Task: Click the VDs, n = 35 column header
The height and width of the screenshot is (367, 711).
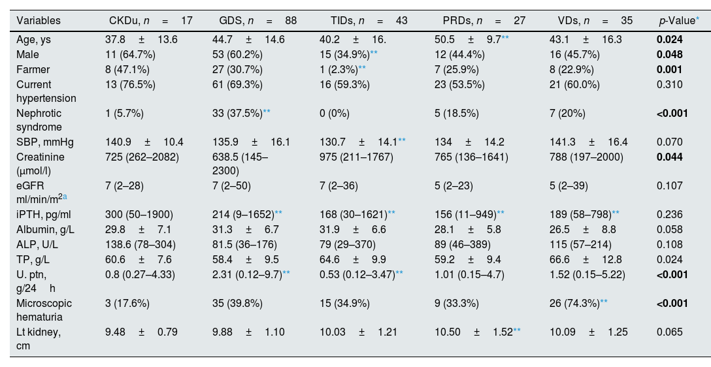Action: pos(591,21)
